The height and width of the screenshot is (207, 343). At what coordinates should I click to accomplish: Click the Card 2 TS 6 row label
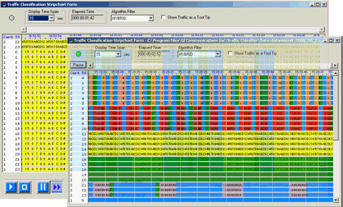[x=79, y=108]
